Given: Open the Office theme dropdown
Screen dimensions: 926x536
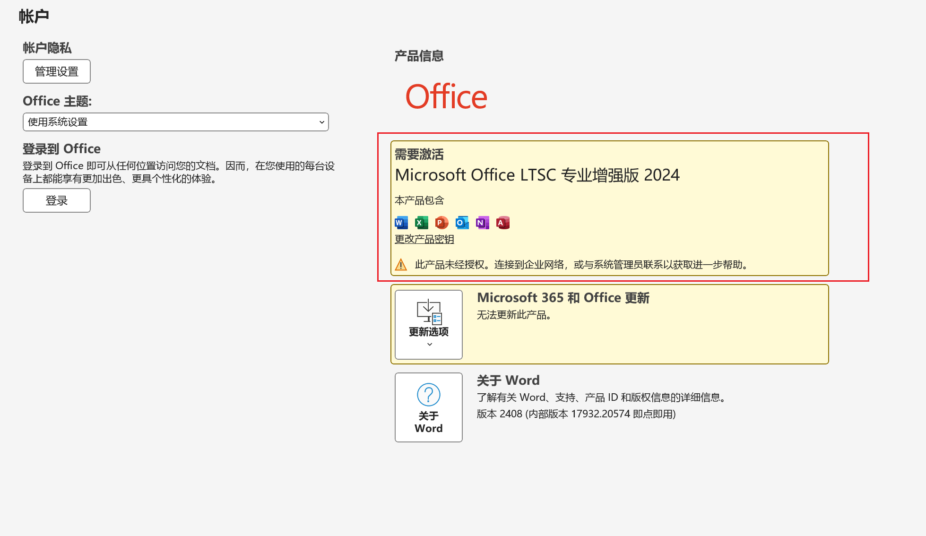Looking at the screenshot, I should tap(175, 122).
